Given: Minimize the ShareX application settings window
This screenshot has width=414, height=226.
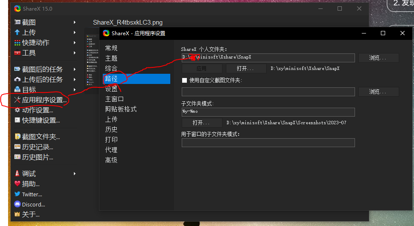Looking at the screenshot, I should (363, 33).
